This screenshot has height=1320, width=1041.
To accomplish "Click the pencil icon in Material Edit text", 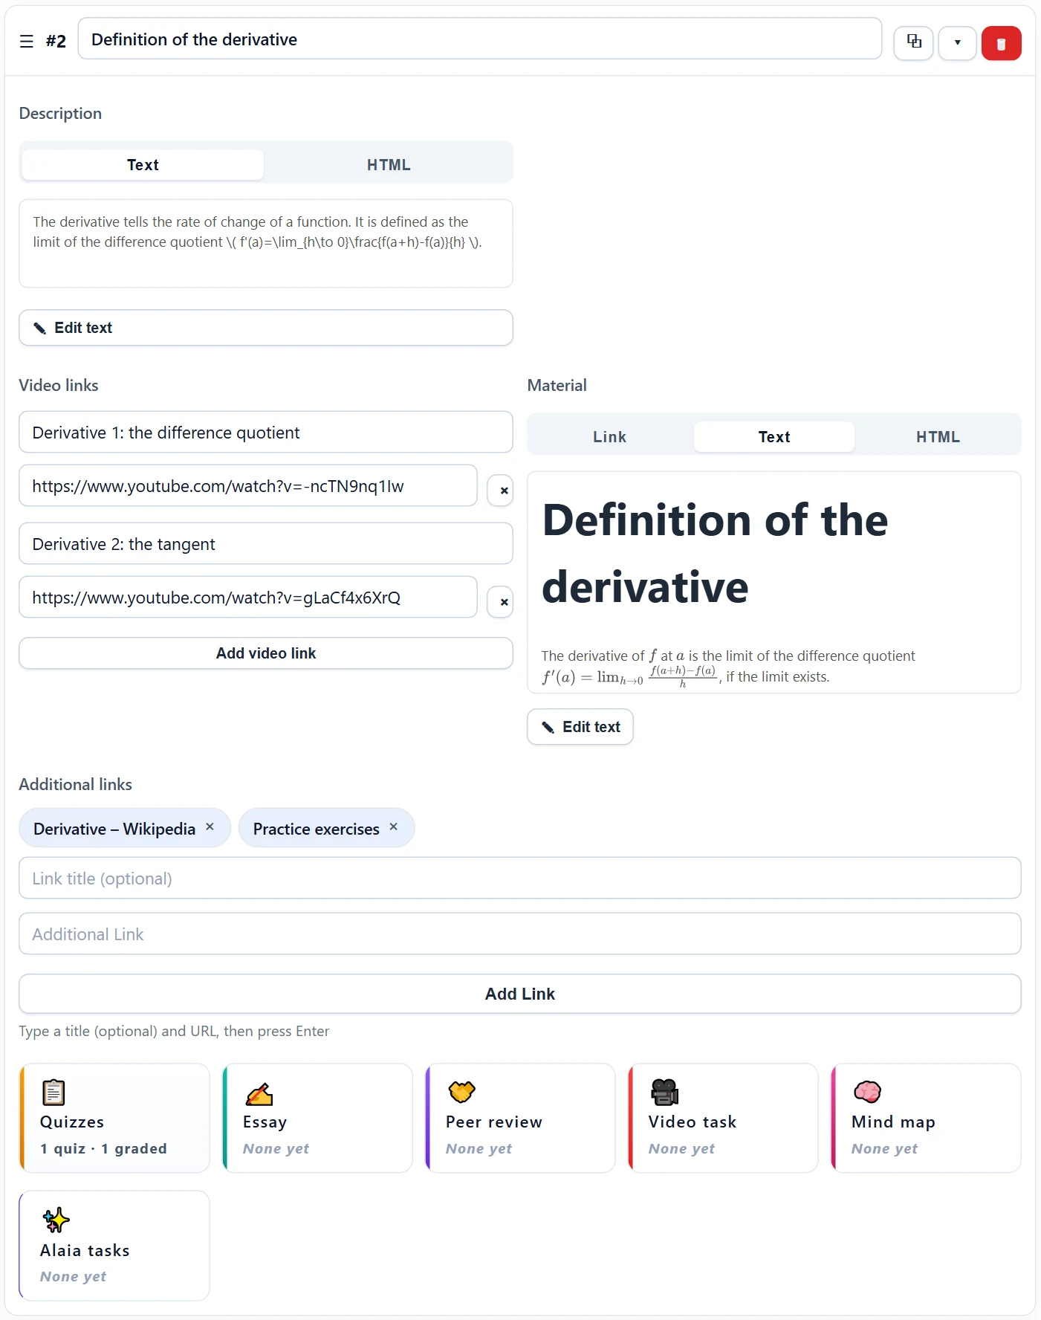I will (548, 728).
